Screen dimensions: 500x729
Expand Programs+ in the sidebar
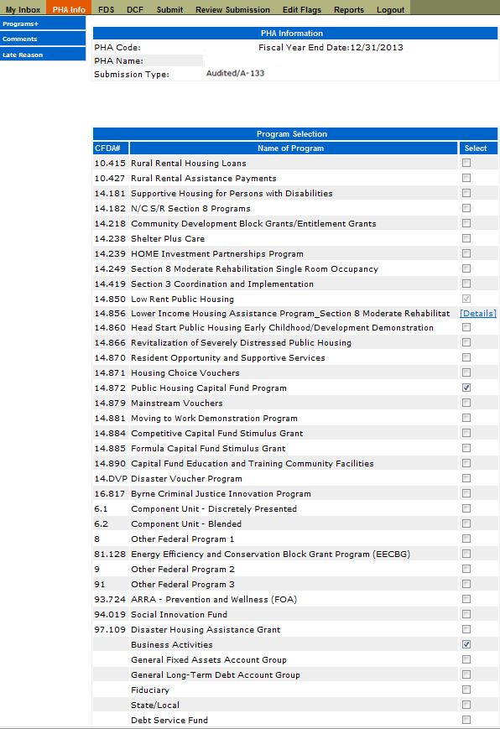(43, 23)
